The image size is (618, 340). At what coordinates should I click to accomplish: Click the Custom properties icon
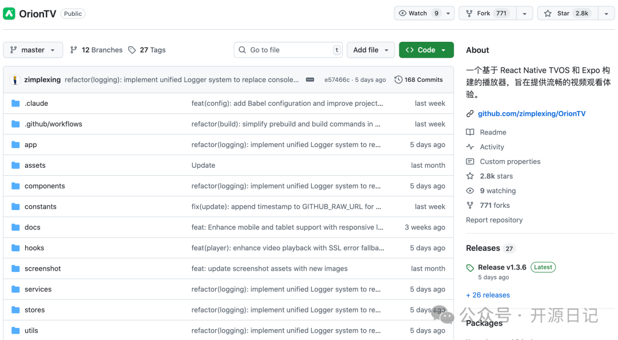[x=470, y=161]
